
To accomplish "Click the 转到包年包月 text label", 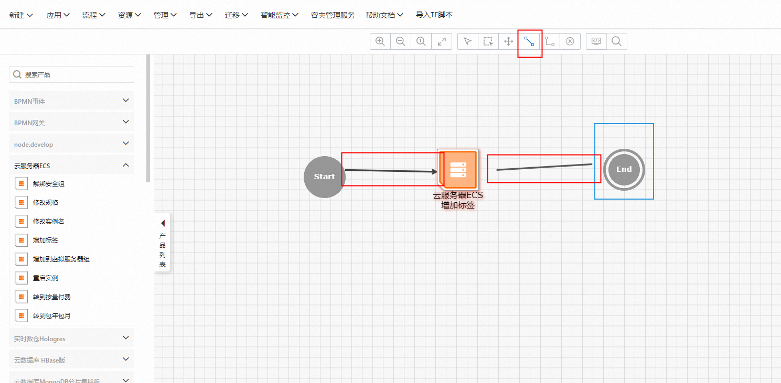I will point(52,316).
